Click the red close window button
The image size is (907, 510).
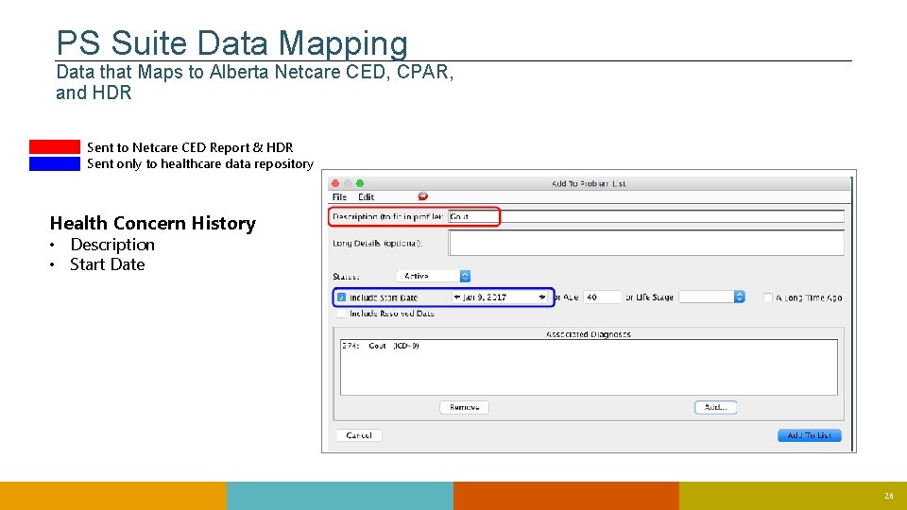tap(335, 183)
